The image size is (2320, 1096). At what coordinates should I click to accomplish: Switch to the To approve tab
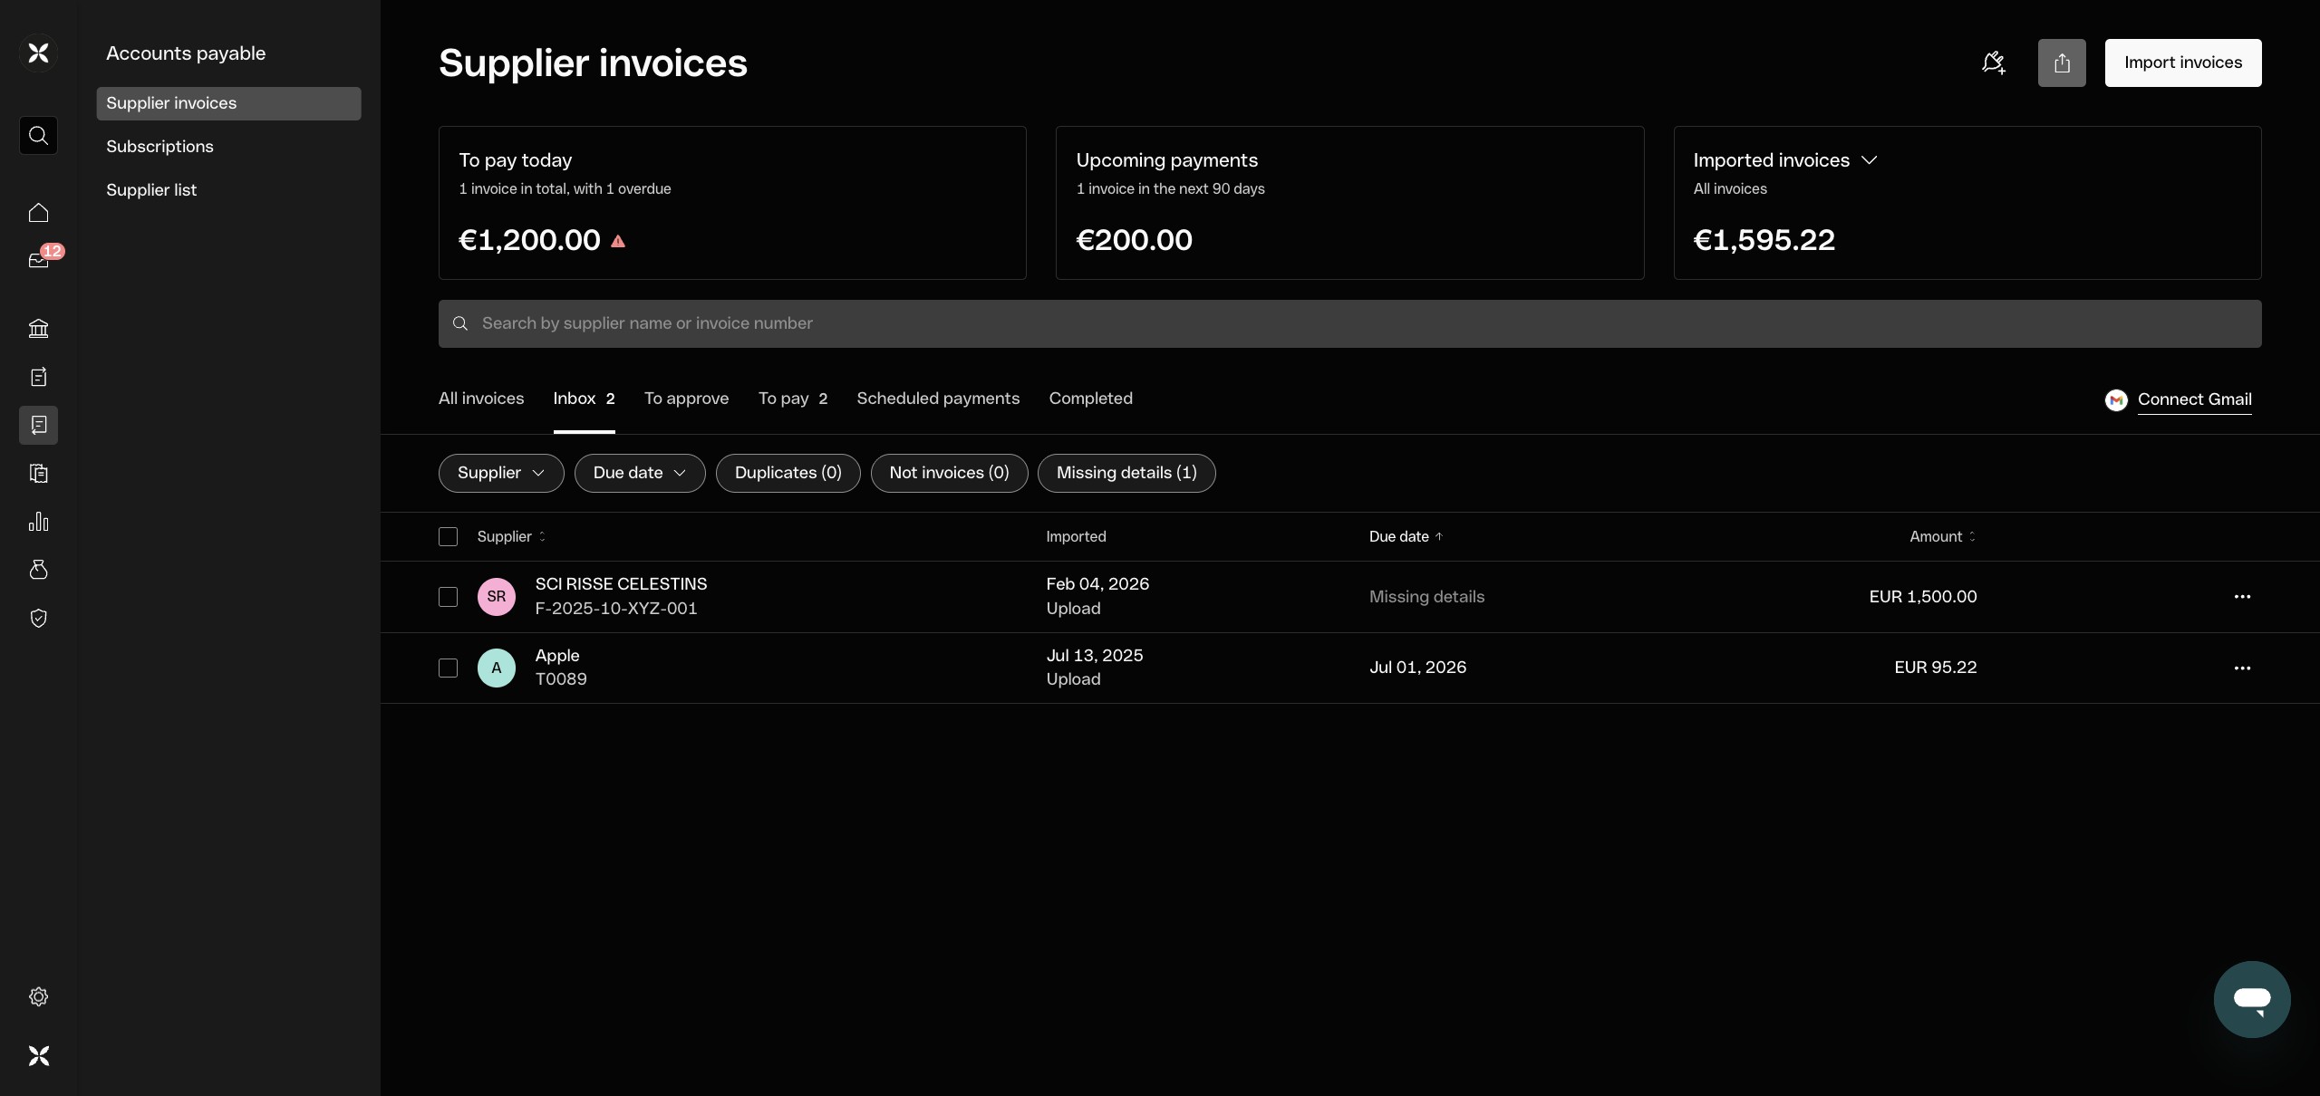coord(686,399)
